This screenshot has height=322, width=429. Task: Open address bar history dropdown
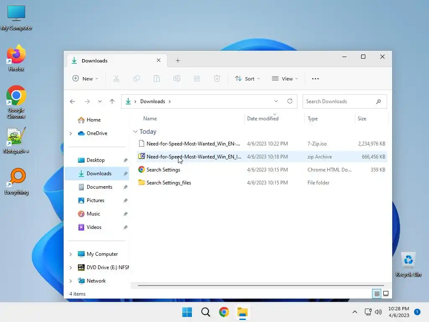pyautogui.click(x=276, y=101)
